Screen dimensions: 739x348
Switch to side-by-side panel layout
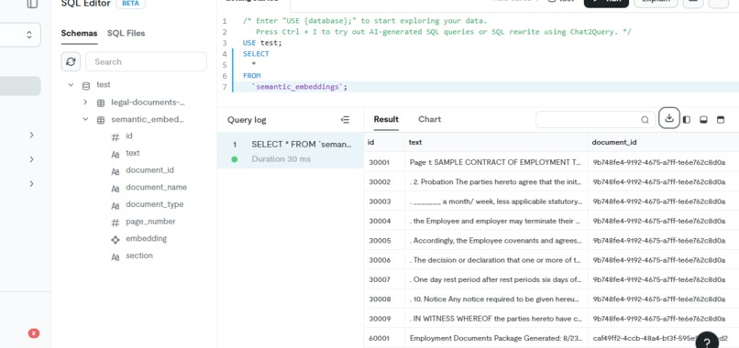[x=687, y=120]
